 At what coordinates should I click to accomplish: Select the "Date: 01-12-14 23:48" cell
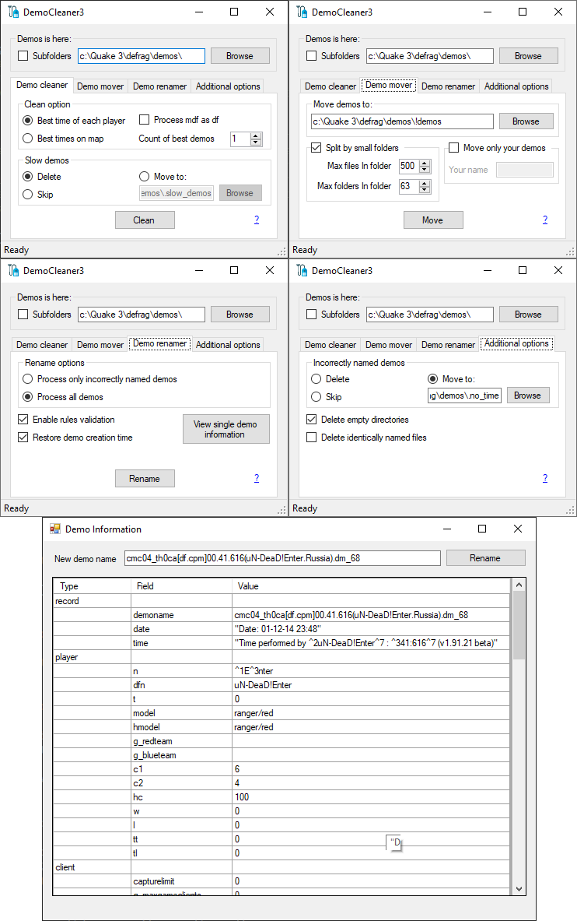[371, 629]
